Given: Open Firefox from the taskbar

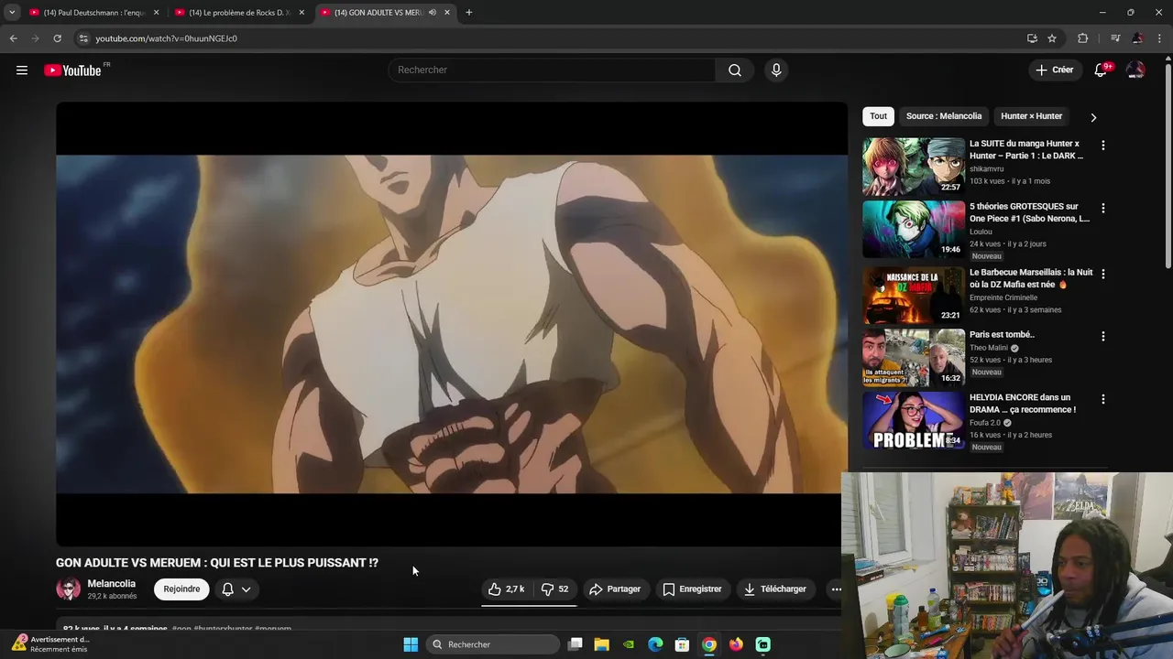Looking at the screenshot, I should tap(736, 644).
